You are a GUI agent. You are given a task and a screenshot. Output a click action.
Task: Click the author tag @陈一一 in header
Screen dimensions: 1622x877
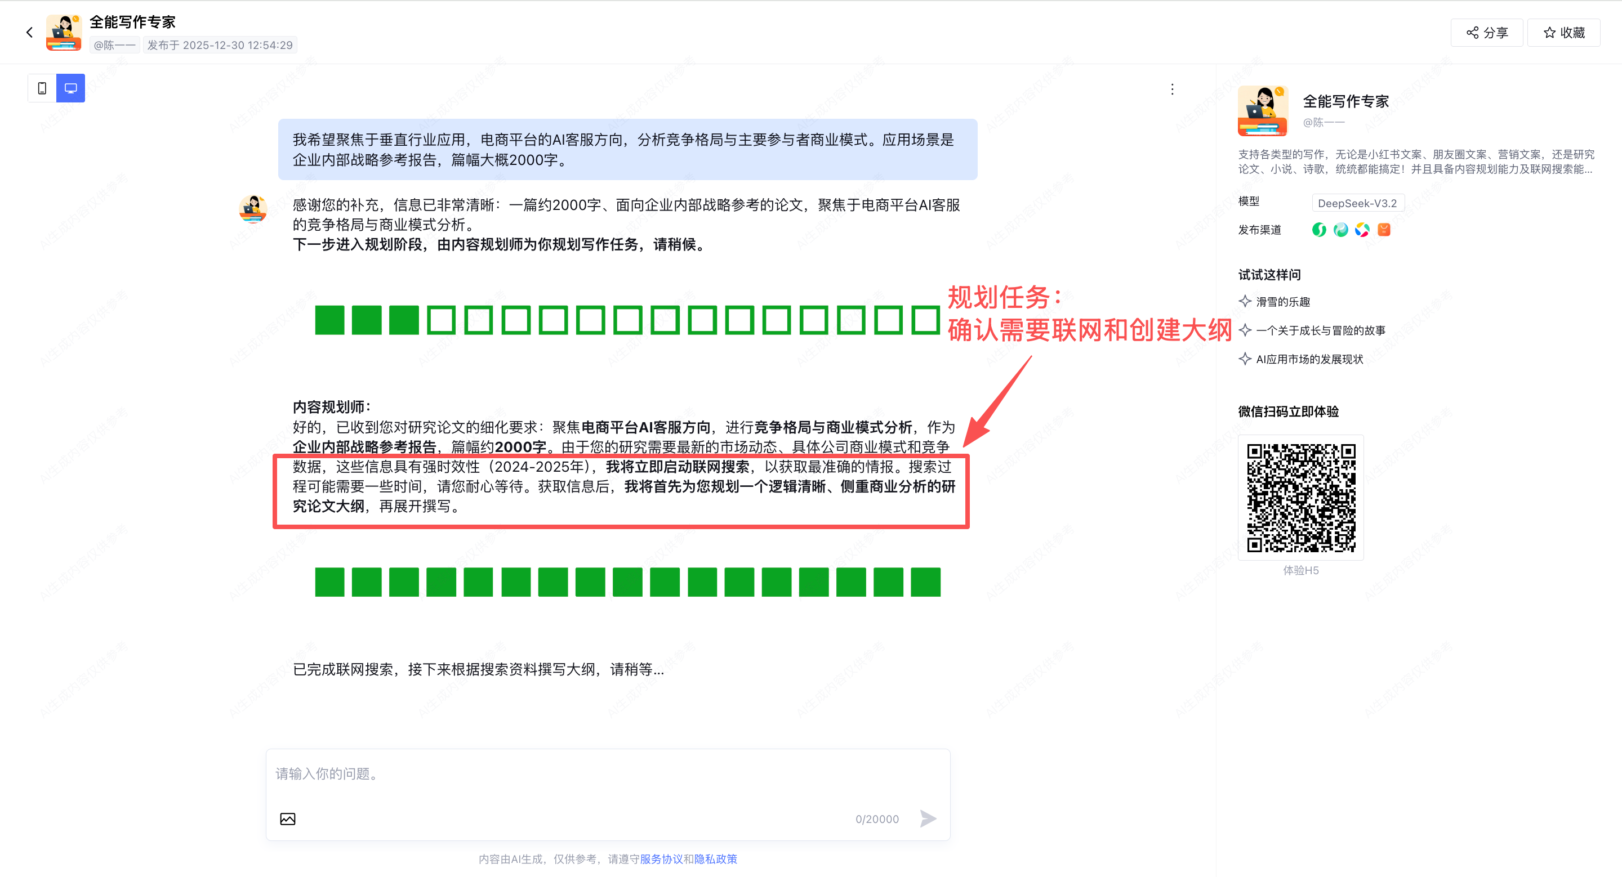tap(114, 45)
